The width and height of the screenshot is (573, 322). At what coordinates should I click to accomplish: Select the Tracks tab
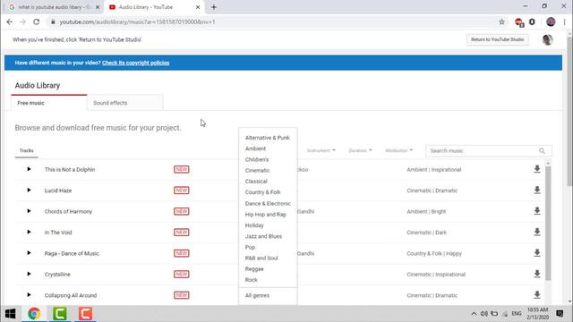tap(26, 150)
